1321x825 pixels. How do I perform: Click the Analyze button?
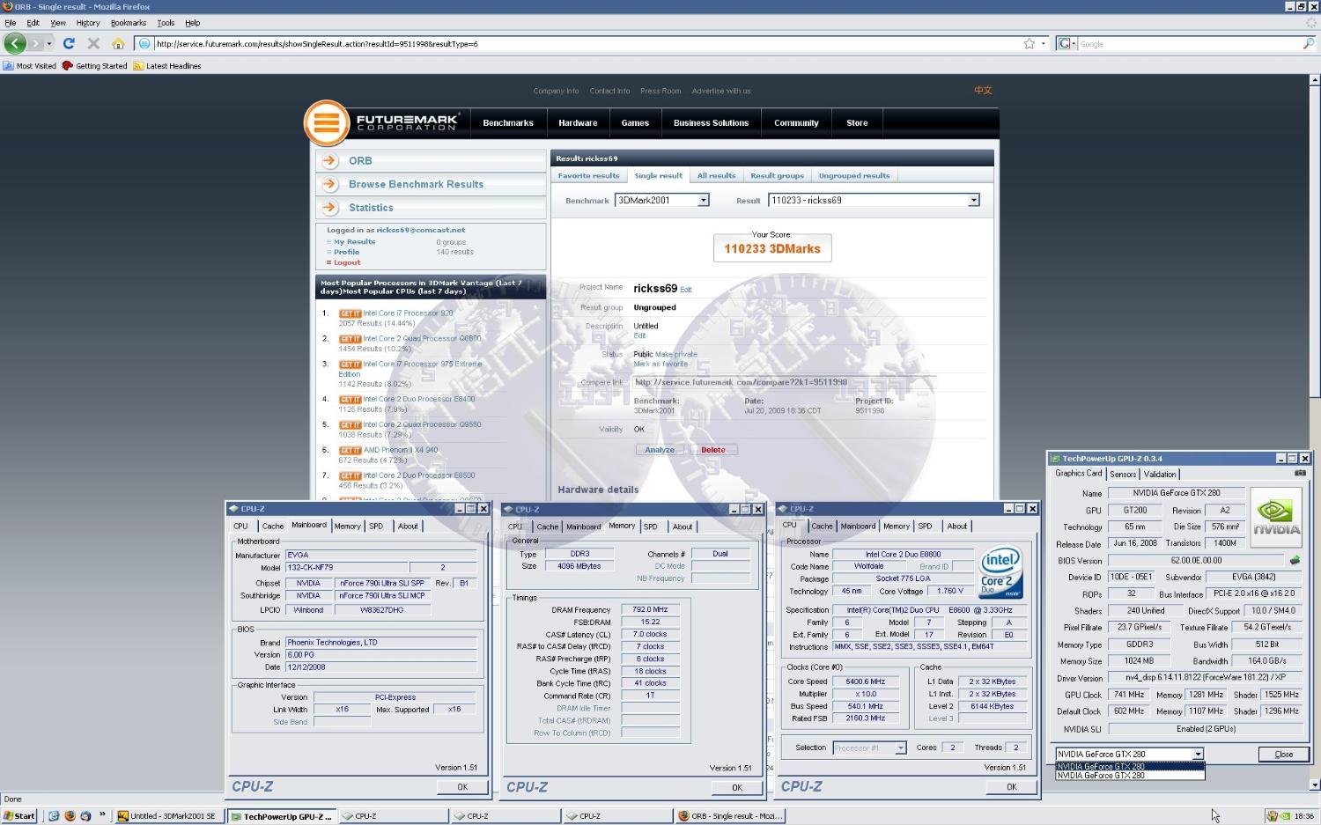tap(660, 450)
